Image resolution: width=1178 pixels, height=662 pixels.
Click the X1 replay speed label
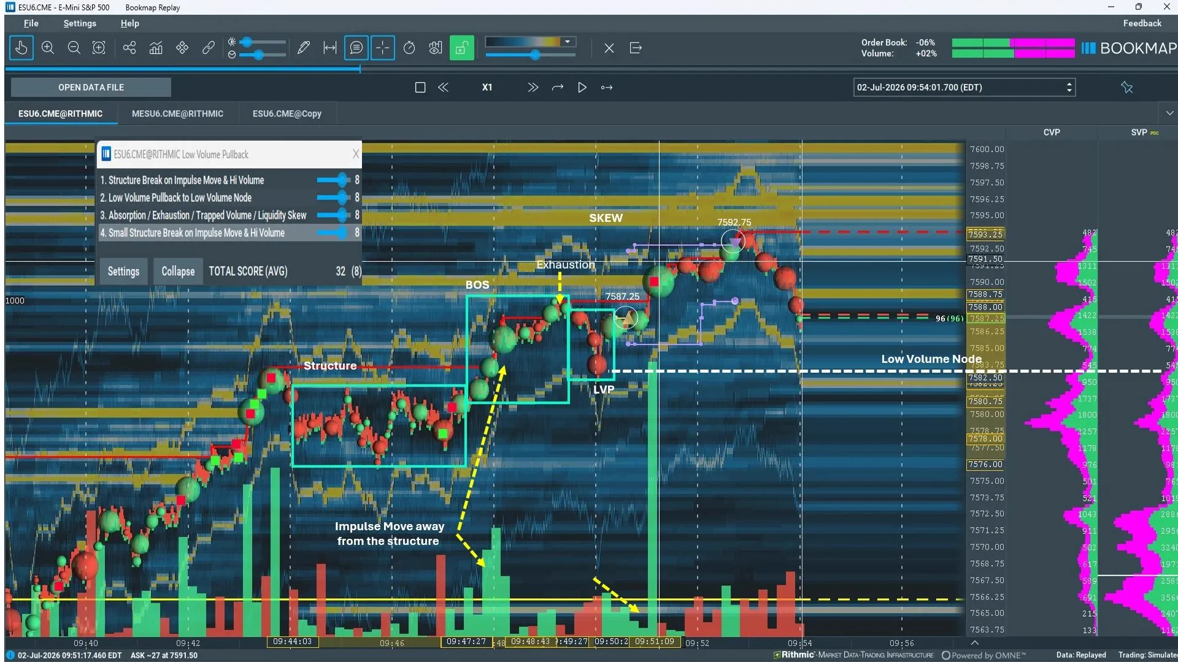pos(487,88)
